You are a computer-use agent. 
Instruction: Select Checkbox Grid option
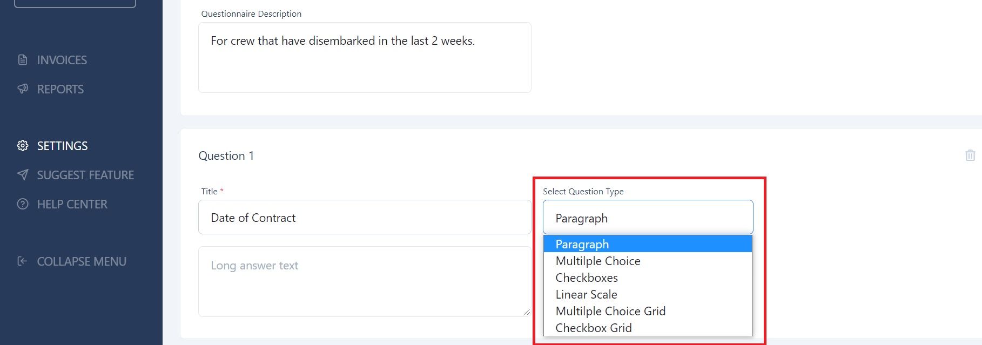tap(648, 328)
